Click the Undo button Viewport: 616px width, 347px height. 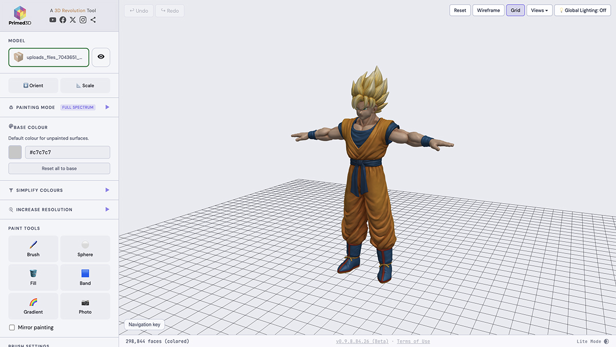[x=139, y=10]
